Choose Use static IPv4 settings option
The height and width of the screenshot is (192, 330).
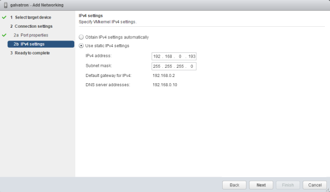[81, 46]
